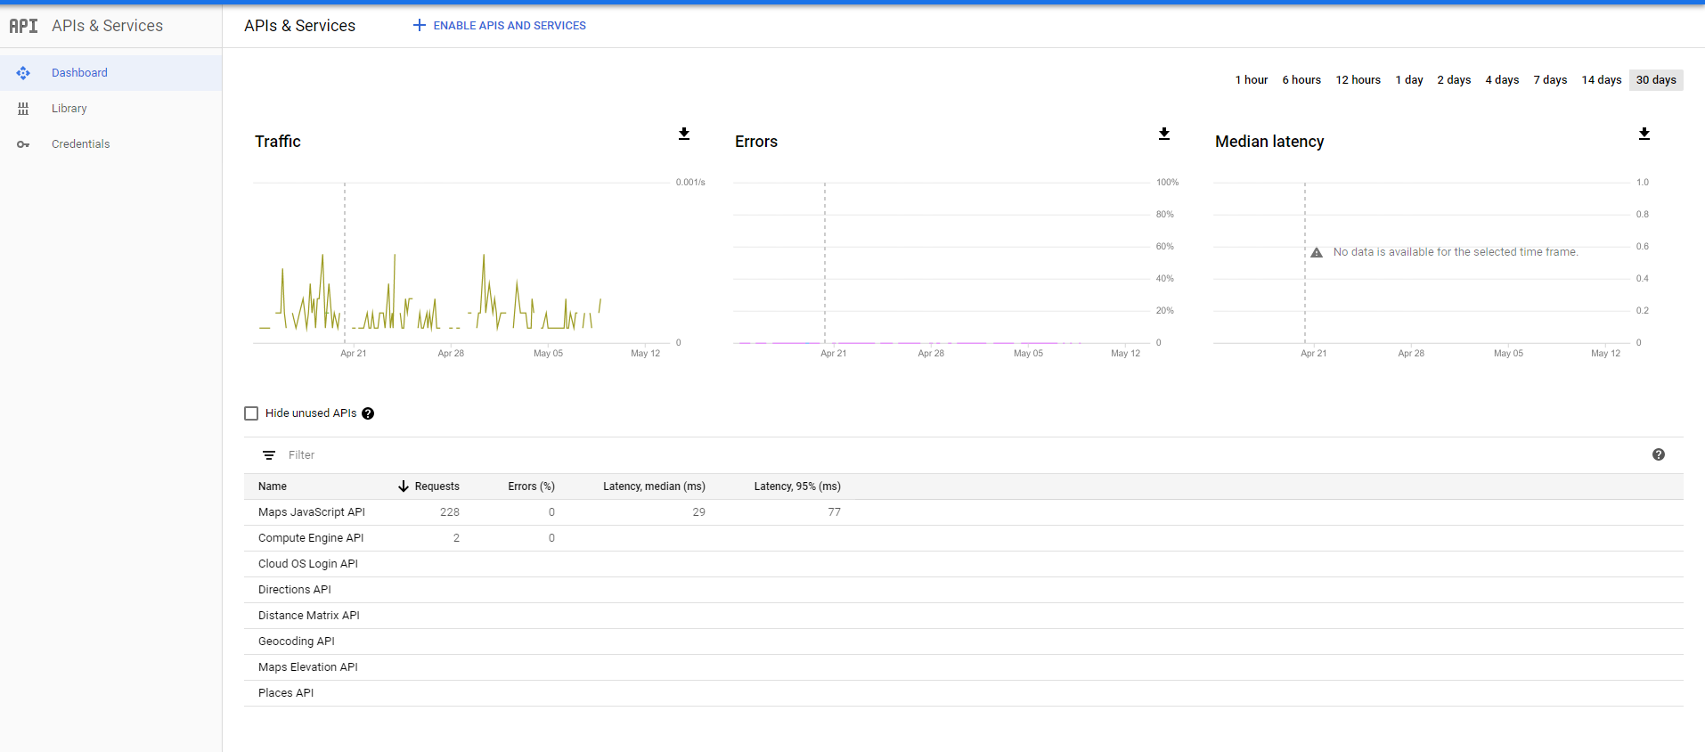Click the Library grid icon
Screen dimensions: 1705x752
click(x=23, y=109)
